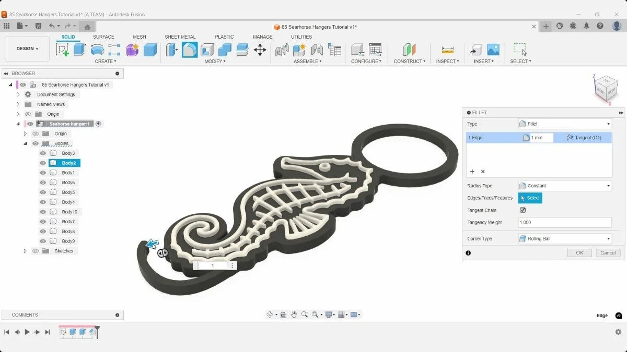Viewport: 627px width, 352px height.
Task: Click the Tangent (G1) continuity button
Action: click(x=584, y=138)
